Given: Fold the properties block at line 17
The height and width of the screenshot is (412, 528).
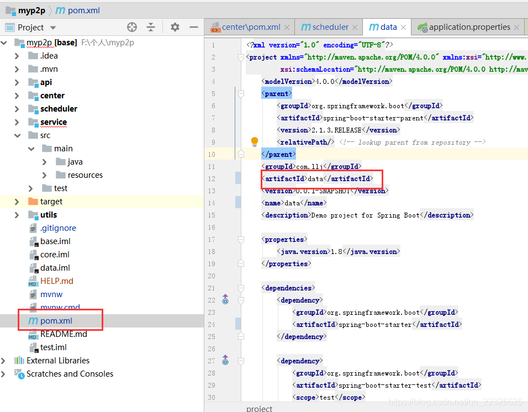Looking at the screenshot, I should coord(241,240).
